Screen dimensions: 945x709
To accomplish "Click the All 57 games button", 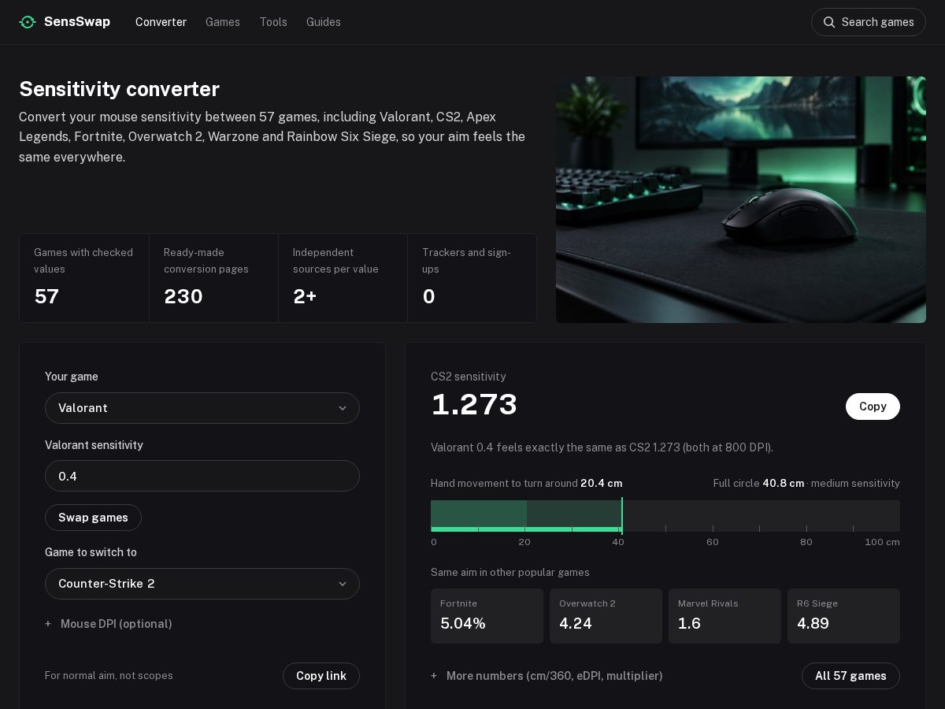I will tap(850, 676).
